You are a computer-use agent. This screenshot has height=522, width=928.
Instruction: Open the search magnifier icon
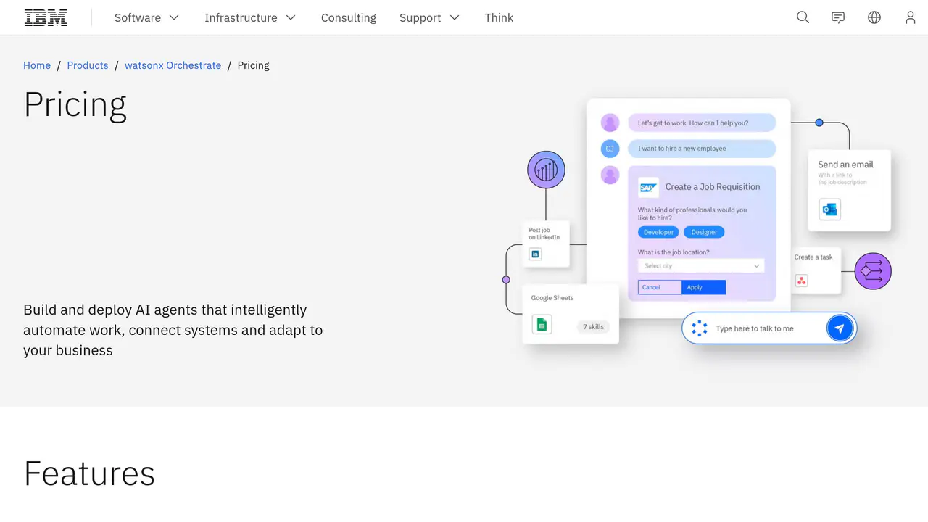point(803,17)
